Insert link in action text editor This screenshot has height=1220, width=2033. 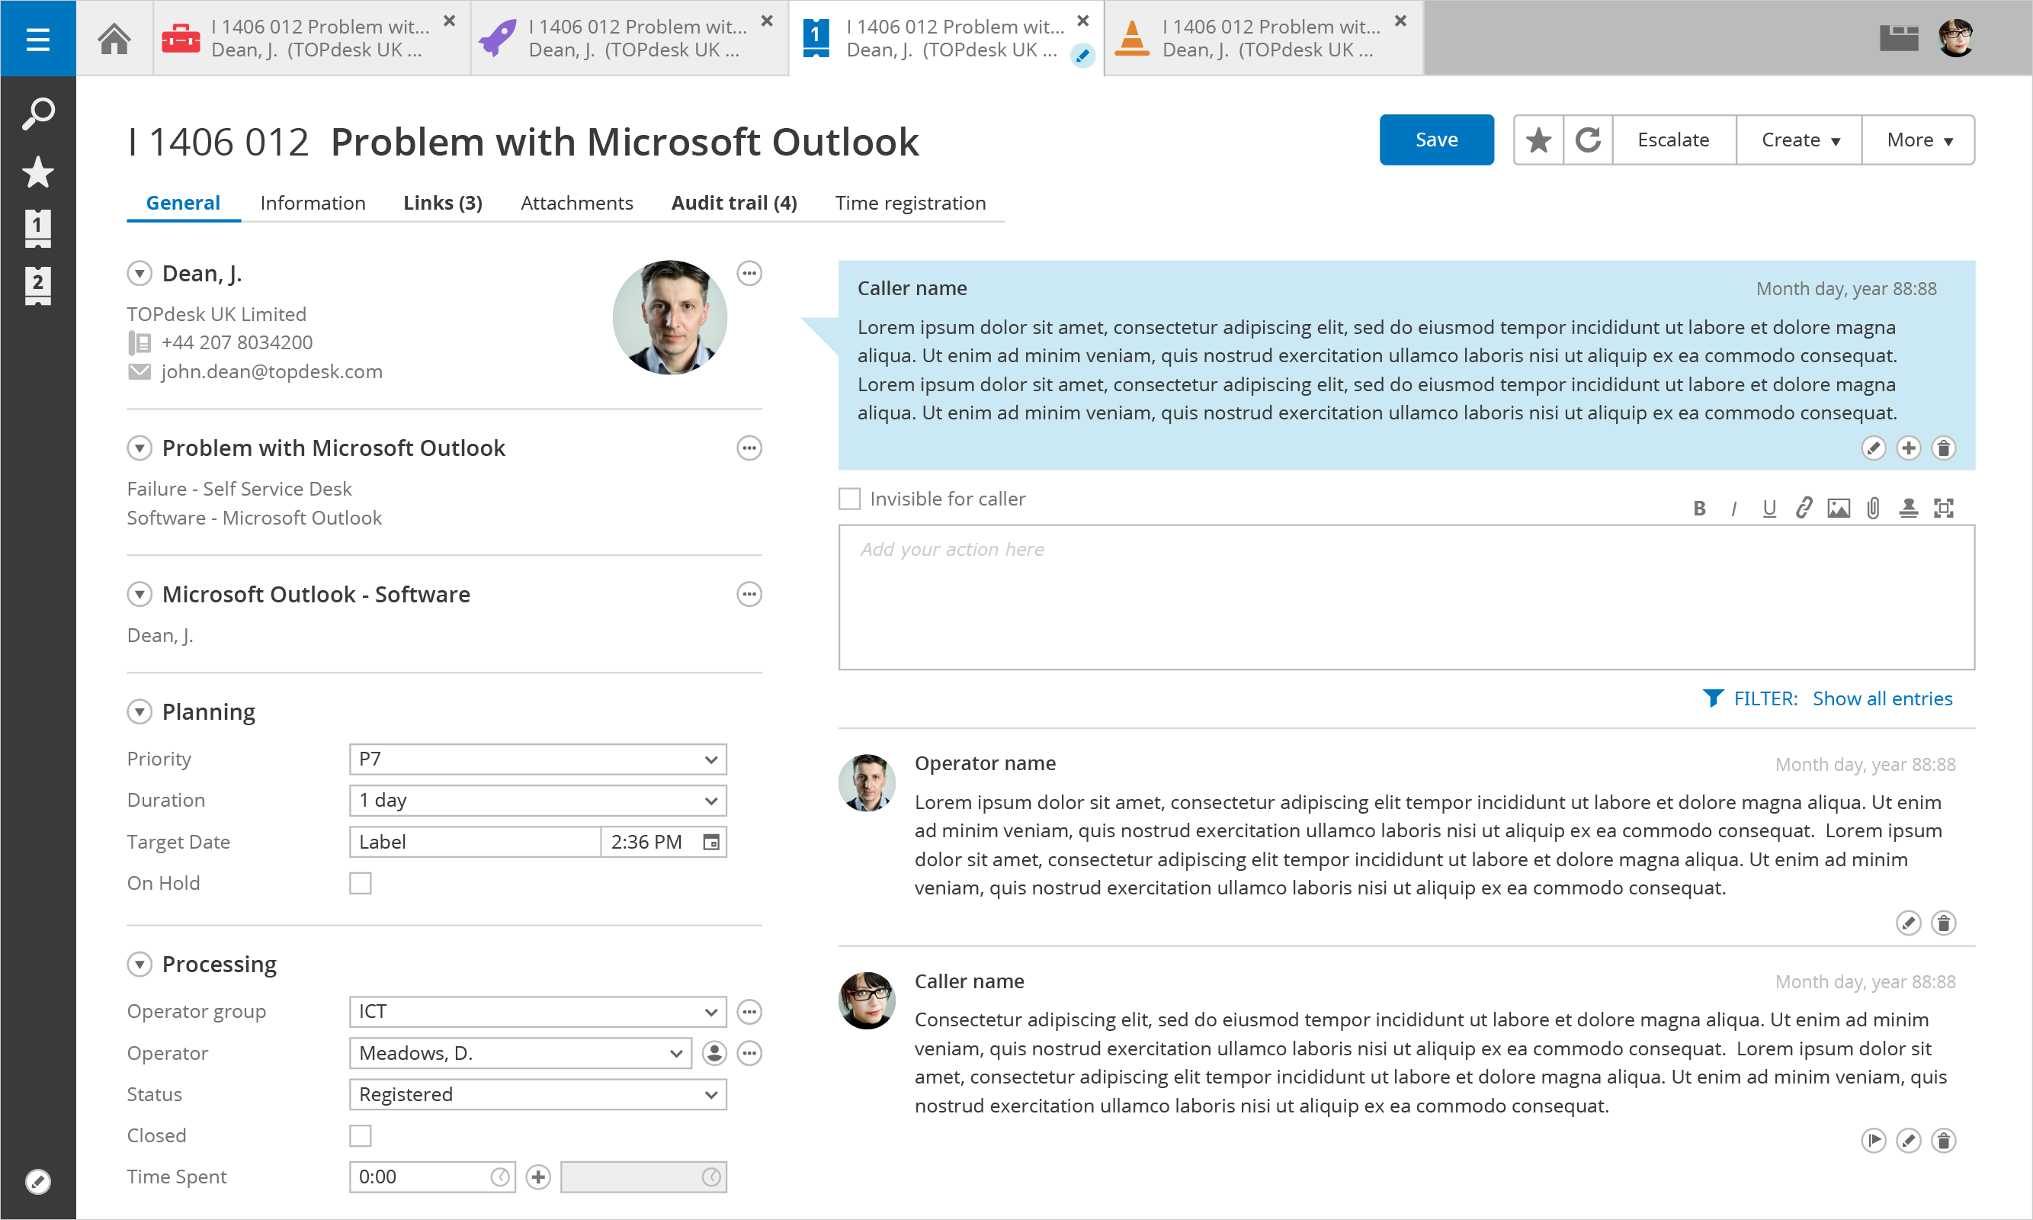(1803, 508)
